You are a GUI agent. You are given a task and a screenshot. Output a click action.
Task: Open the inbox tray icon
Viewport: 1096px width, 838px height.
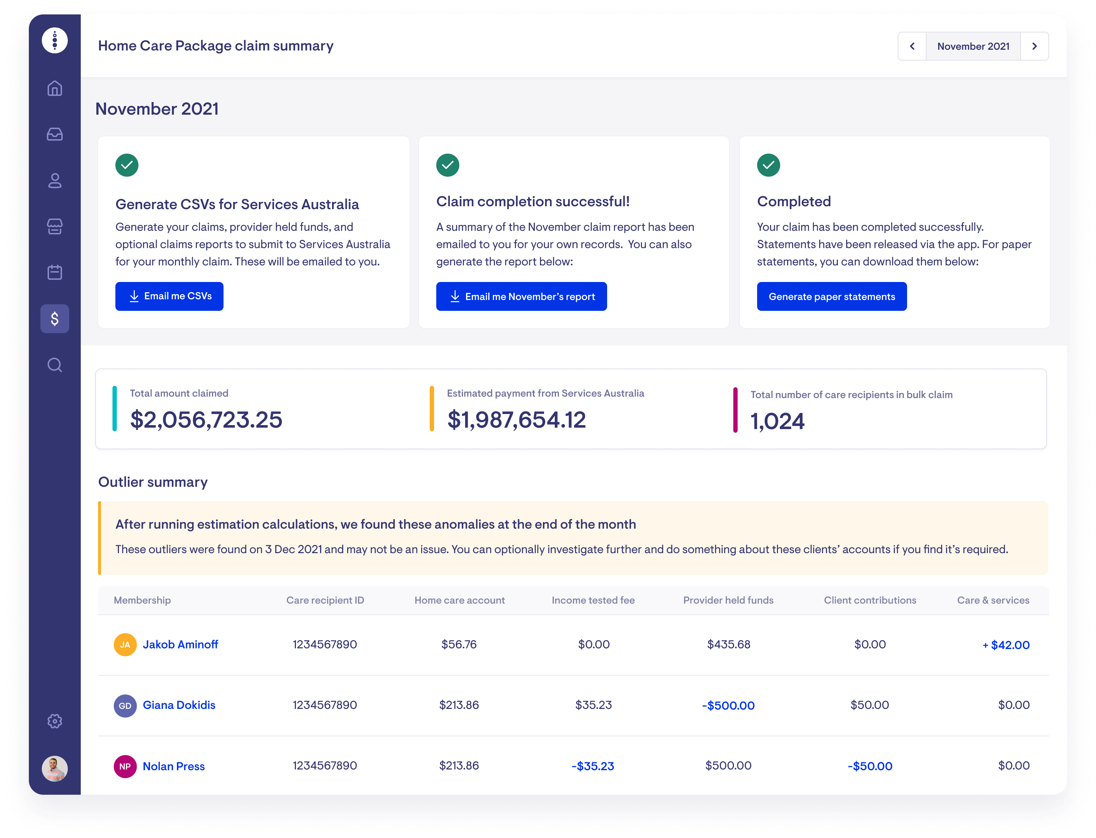pyautogui.click(x=55, y=134)
